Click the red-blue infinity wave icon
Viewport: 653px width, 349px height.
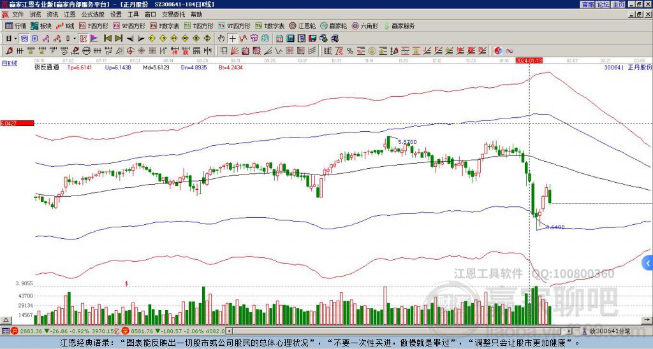pos(510,51)
